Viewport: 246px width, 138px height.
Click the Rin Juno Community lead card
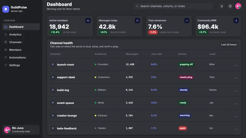tap(21, 130)
